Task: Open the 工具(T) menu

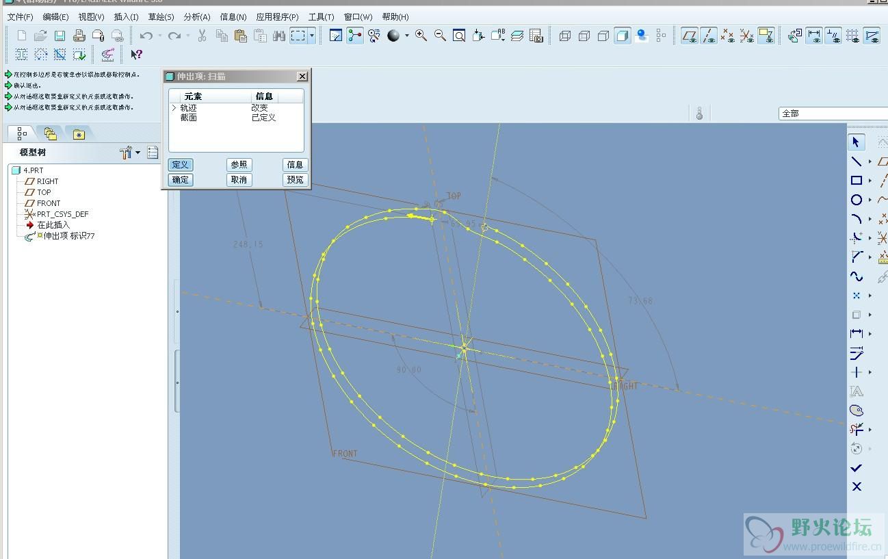Action: click(x=321, y=16)
